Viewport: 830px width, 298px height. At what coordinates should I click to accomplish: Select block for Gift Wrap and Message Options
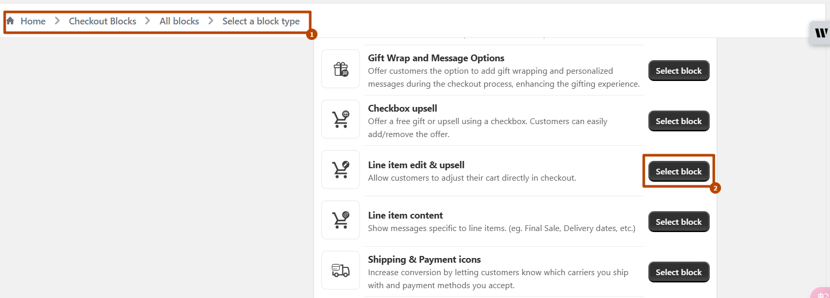pos(679,71)
